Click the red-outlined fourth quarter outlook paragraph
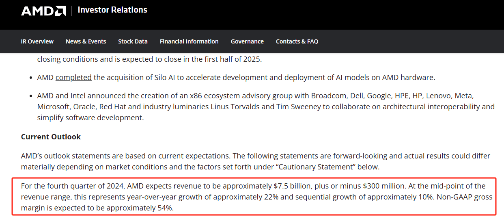 tap(254, 197)
